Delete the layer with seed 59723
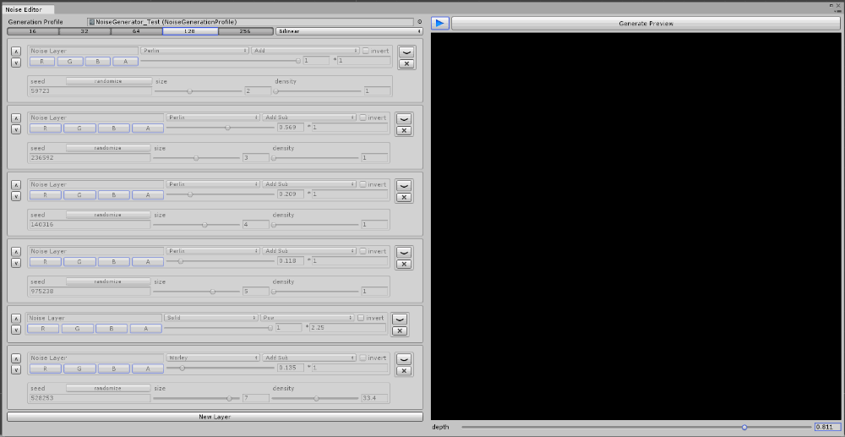Image resolution: width=845 pixels, height=437 pixels. pyautogui.click(x=407, y=63)
